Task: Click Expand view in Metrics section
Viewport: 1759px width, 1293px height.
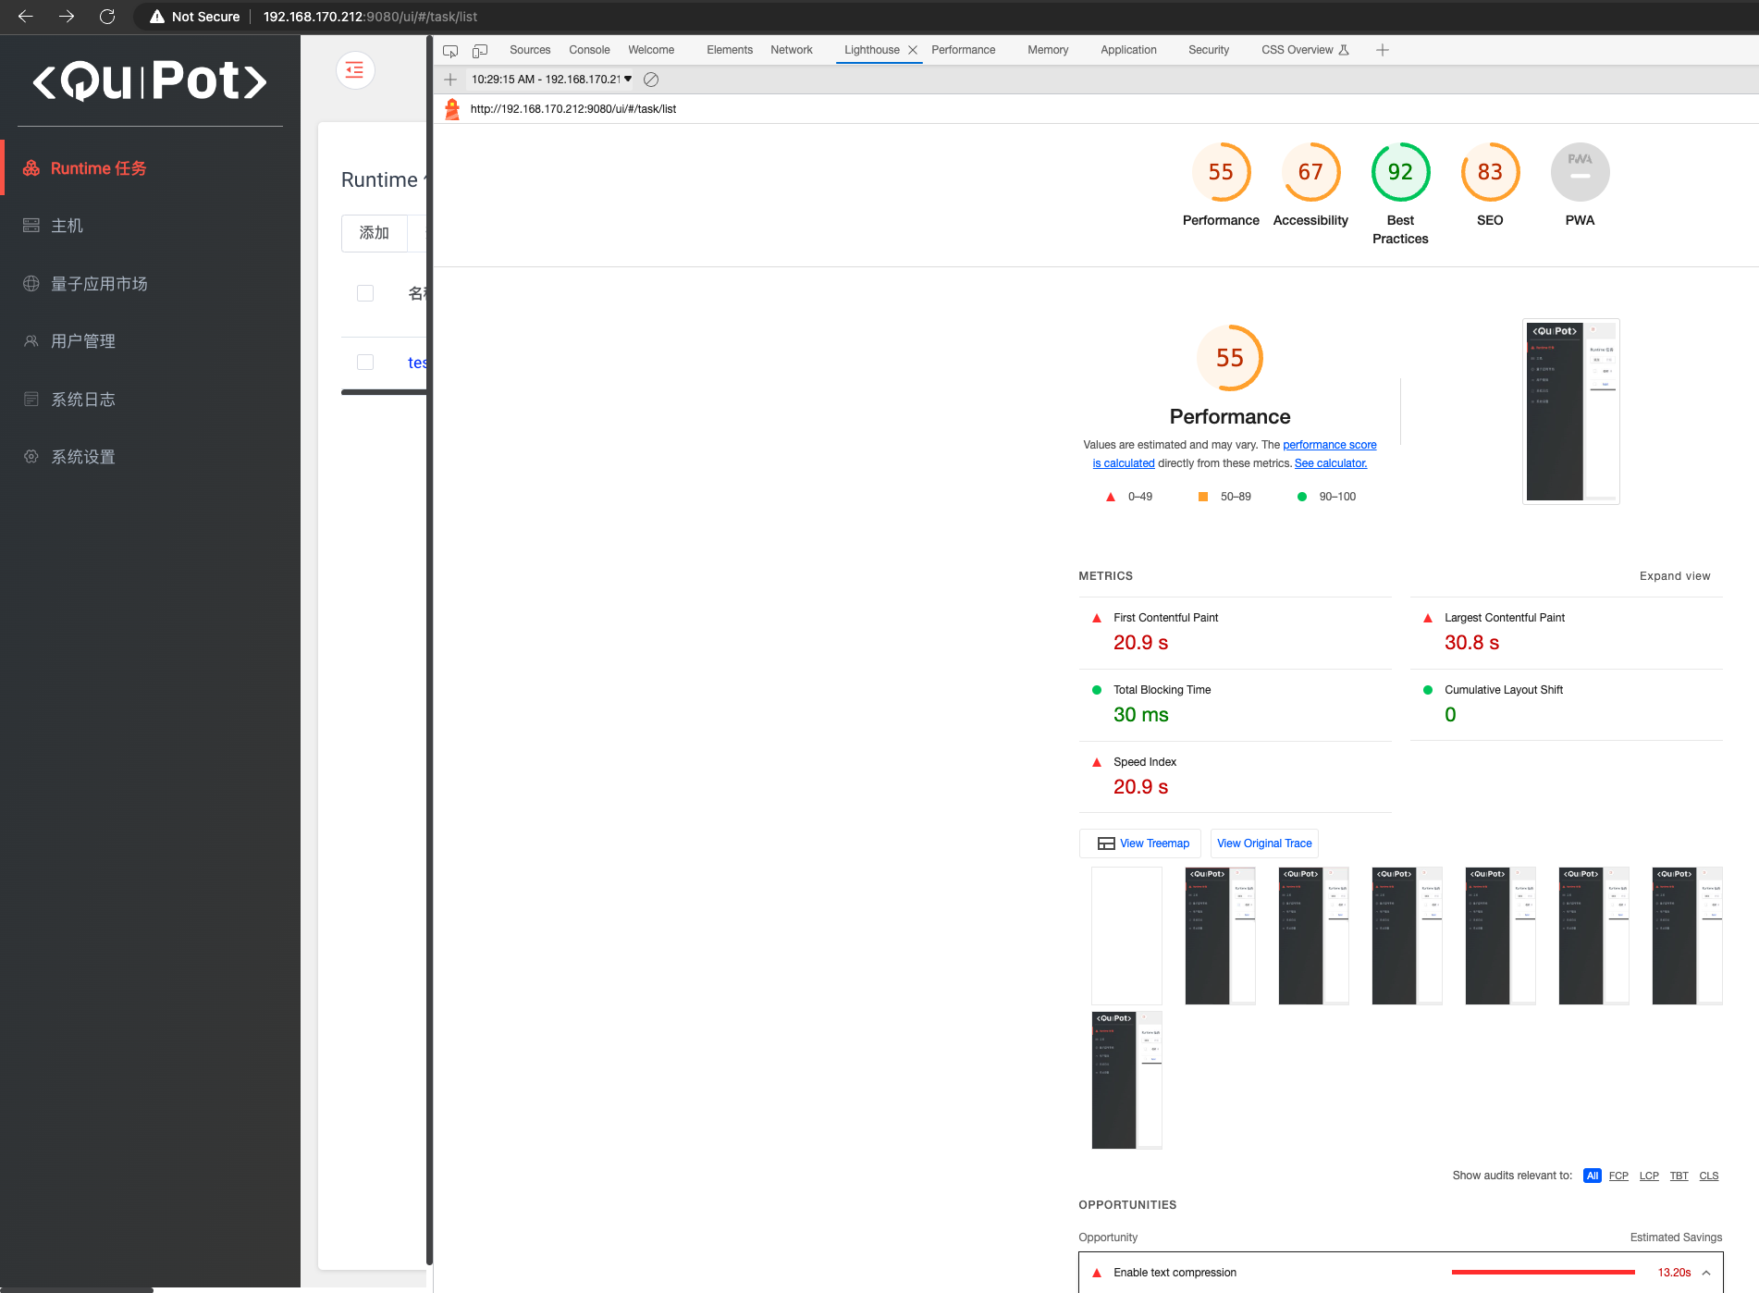Action: [1675, 576]
